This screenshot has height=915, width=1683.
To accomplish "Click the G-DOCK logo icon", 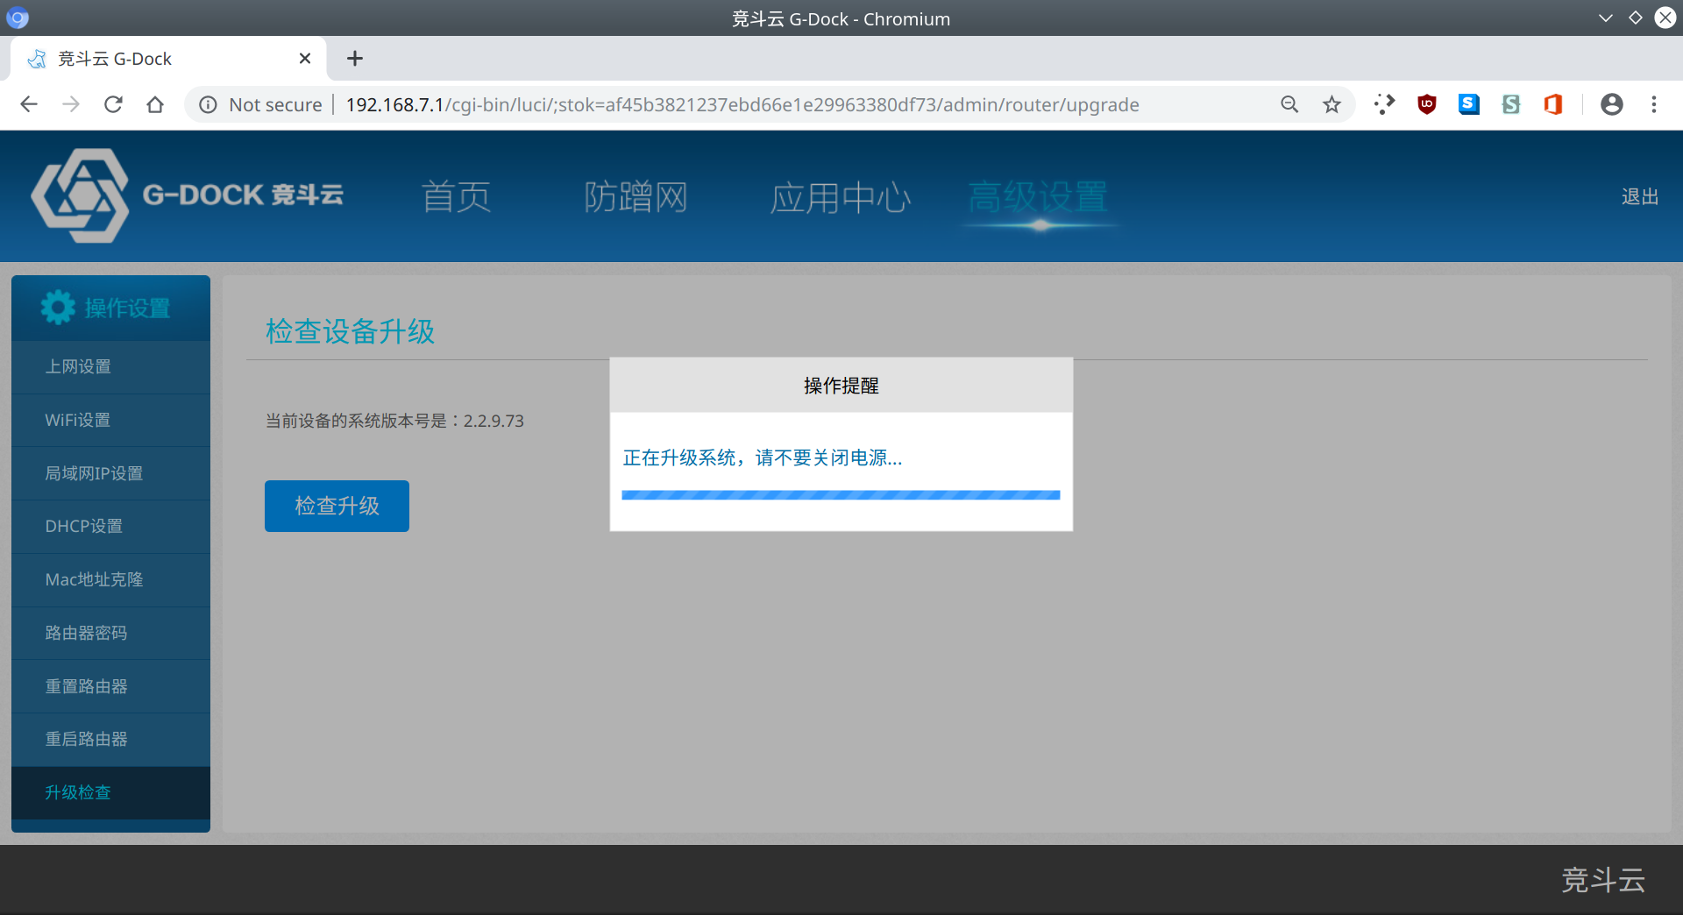I will pos(80,195).
